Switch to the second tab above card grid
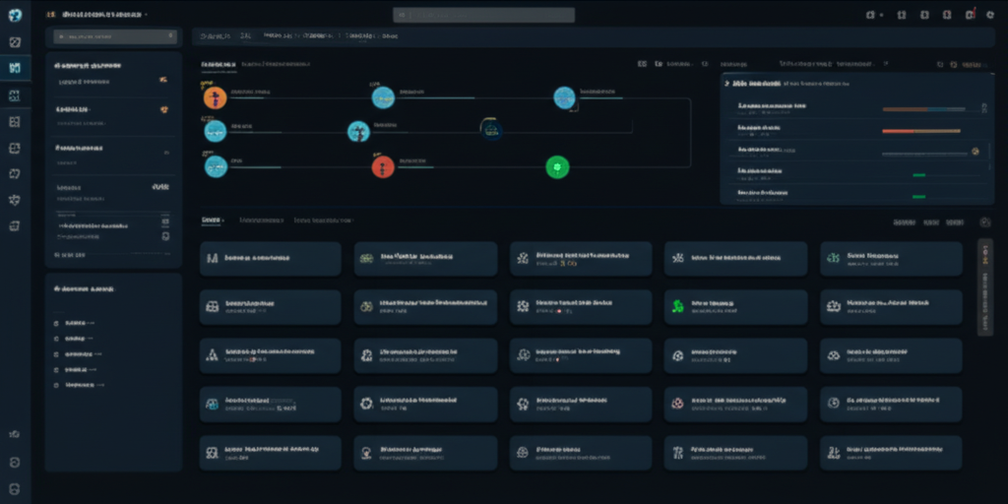 point(262,220)
